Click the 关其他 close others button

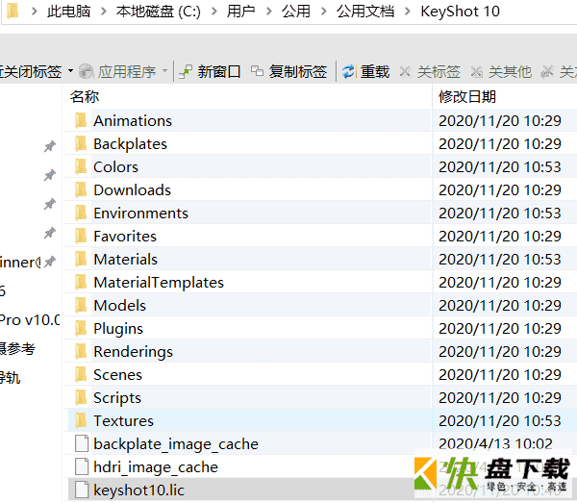coord(502,71)
